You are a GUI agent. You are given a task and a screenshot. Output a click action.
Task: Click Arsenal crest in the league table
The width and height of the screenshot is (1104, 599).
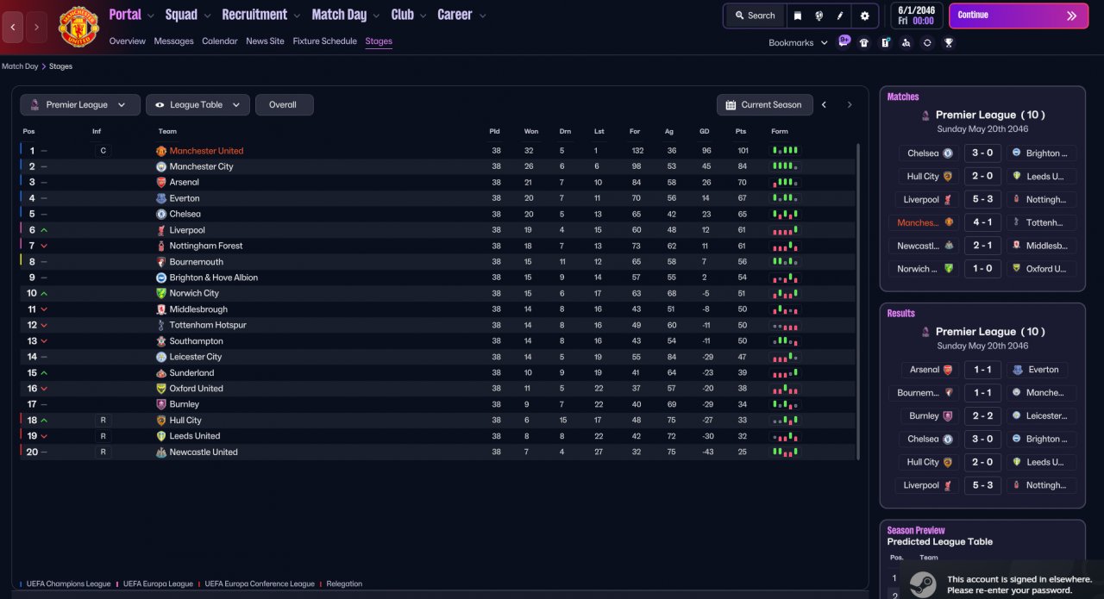(x=160, y=183)
